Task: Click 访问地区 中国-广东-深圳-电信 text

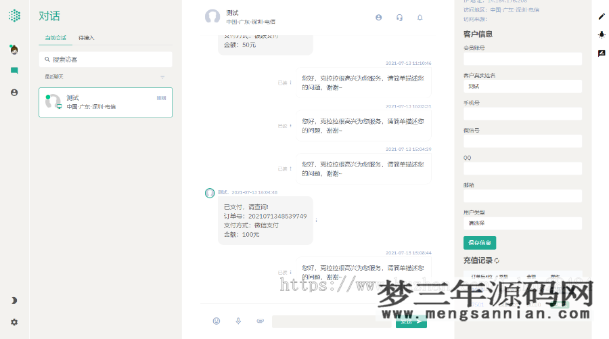Action: tap(501, 9)
